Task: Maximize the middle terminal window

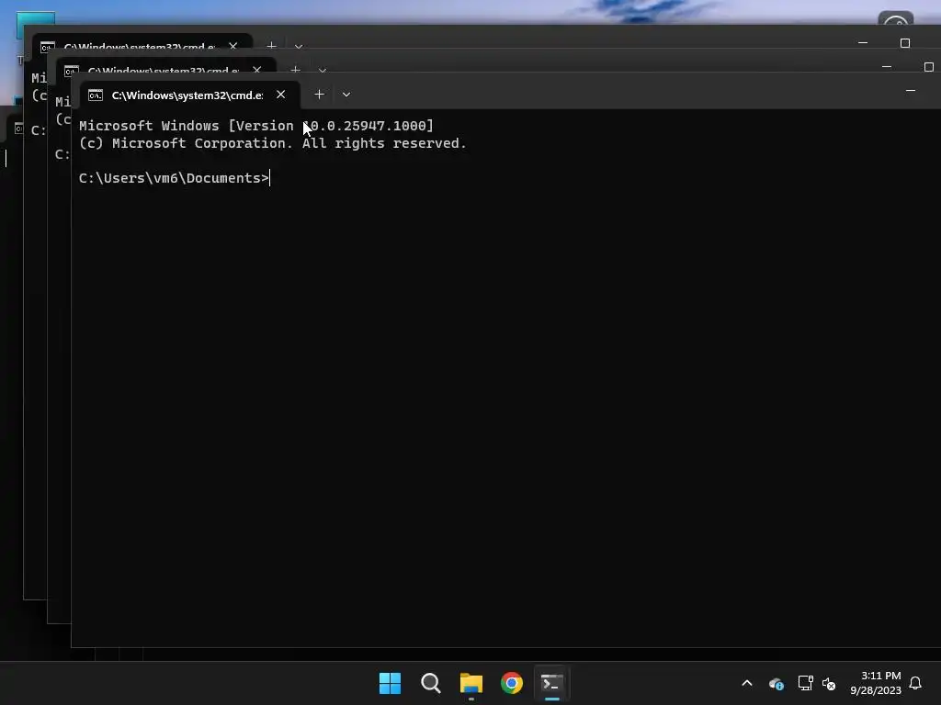Action: click(x=928, y=66)
